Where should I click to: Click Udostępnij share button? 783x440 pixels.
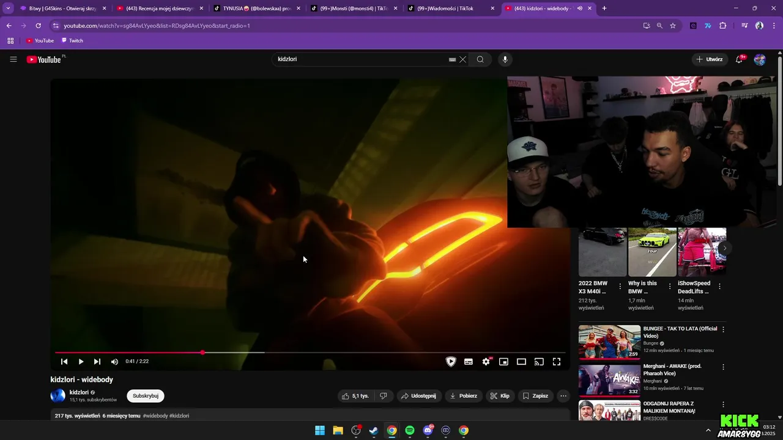point(418,396)
